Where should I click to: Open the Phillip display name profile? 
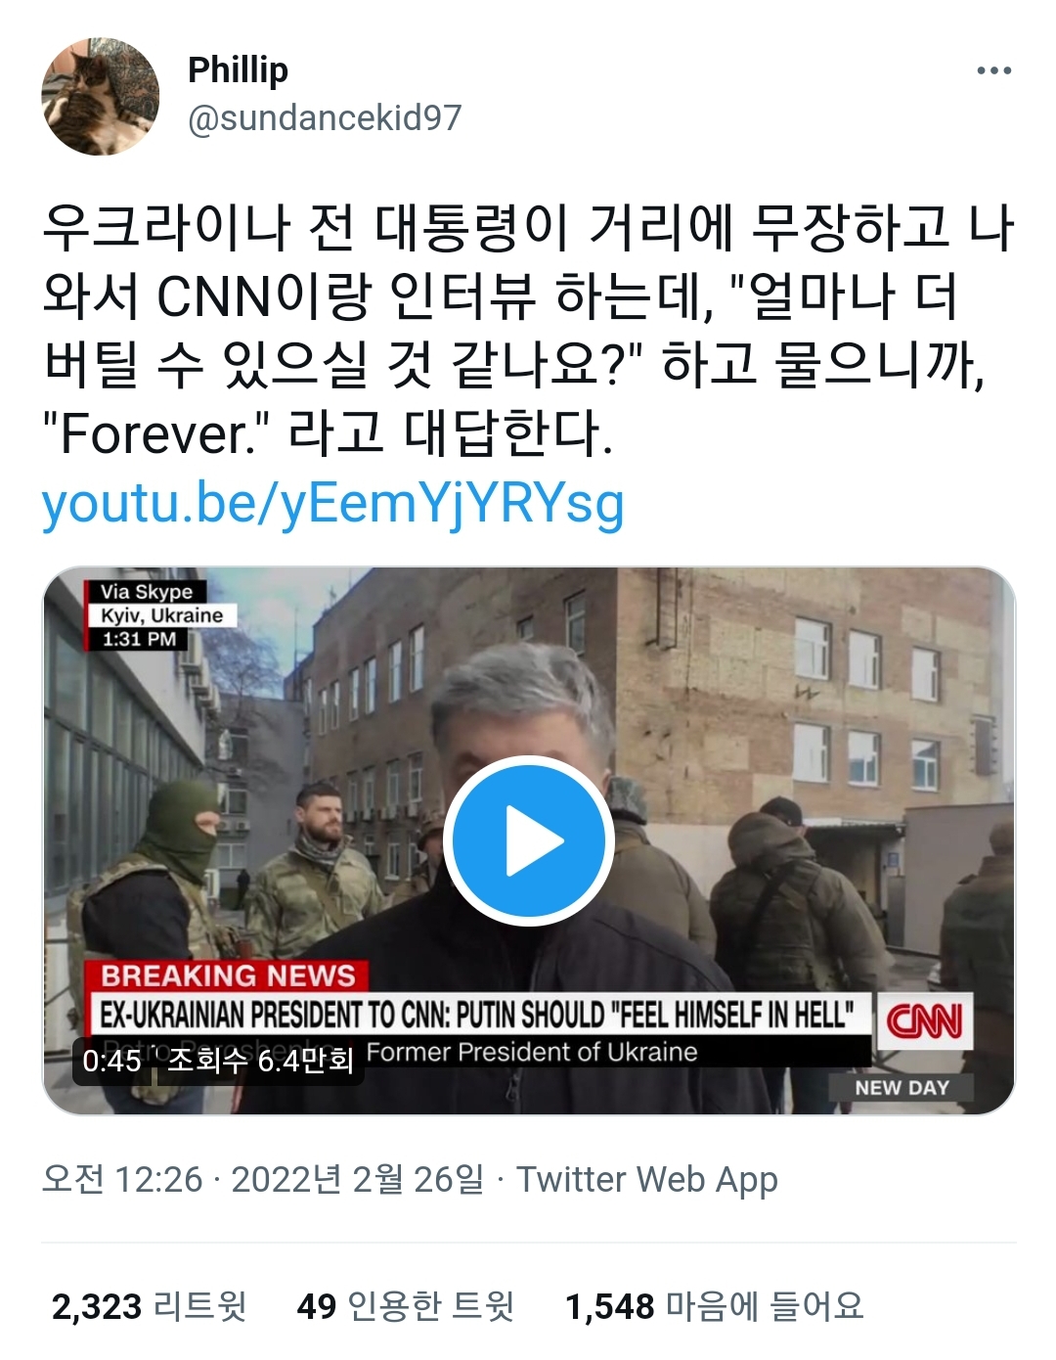(238, 70)
